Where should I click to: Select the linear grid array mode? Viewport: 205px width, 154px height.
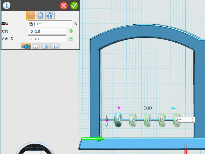coord(31,15)
